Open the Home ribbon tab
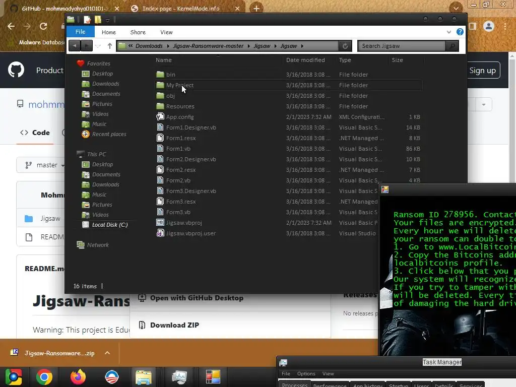This screenshot has height=387, width=516. [109, 32]
